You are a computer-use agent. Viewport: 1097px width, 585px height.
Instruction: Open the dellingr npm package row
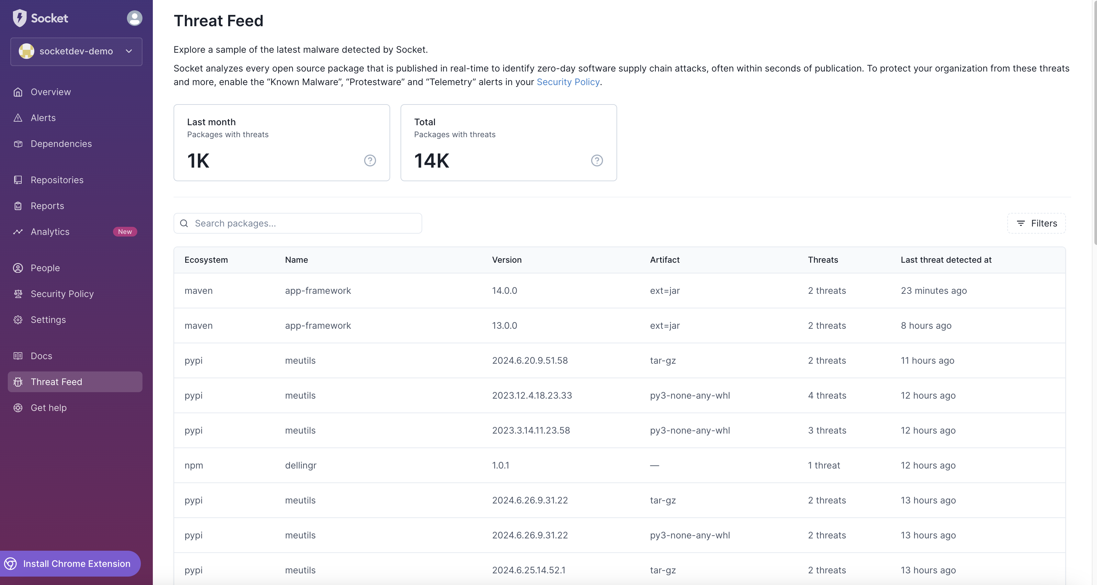(x=619, y=465)
